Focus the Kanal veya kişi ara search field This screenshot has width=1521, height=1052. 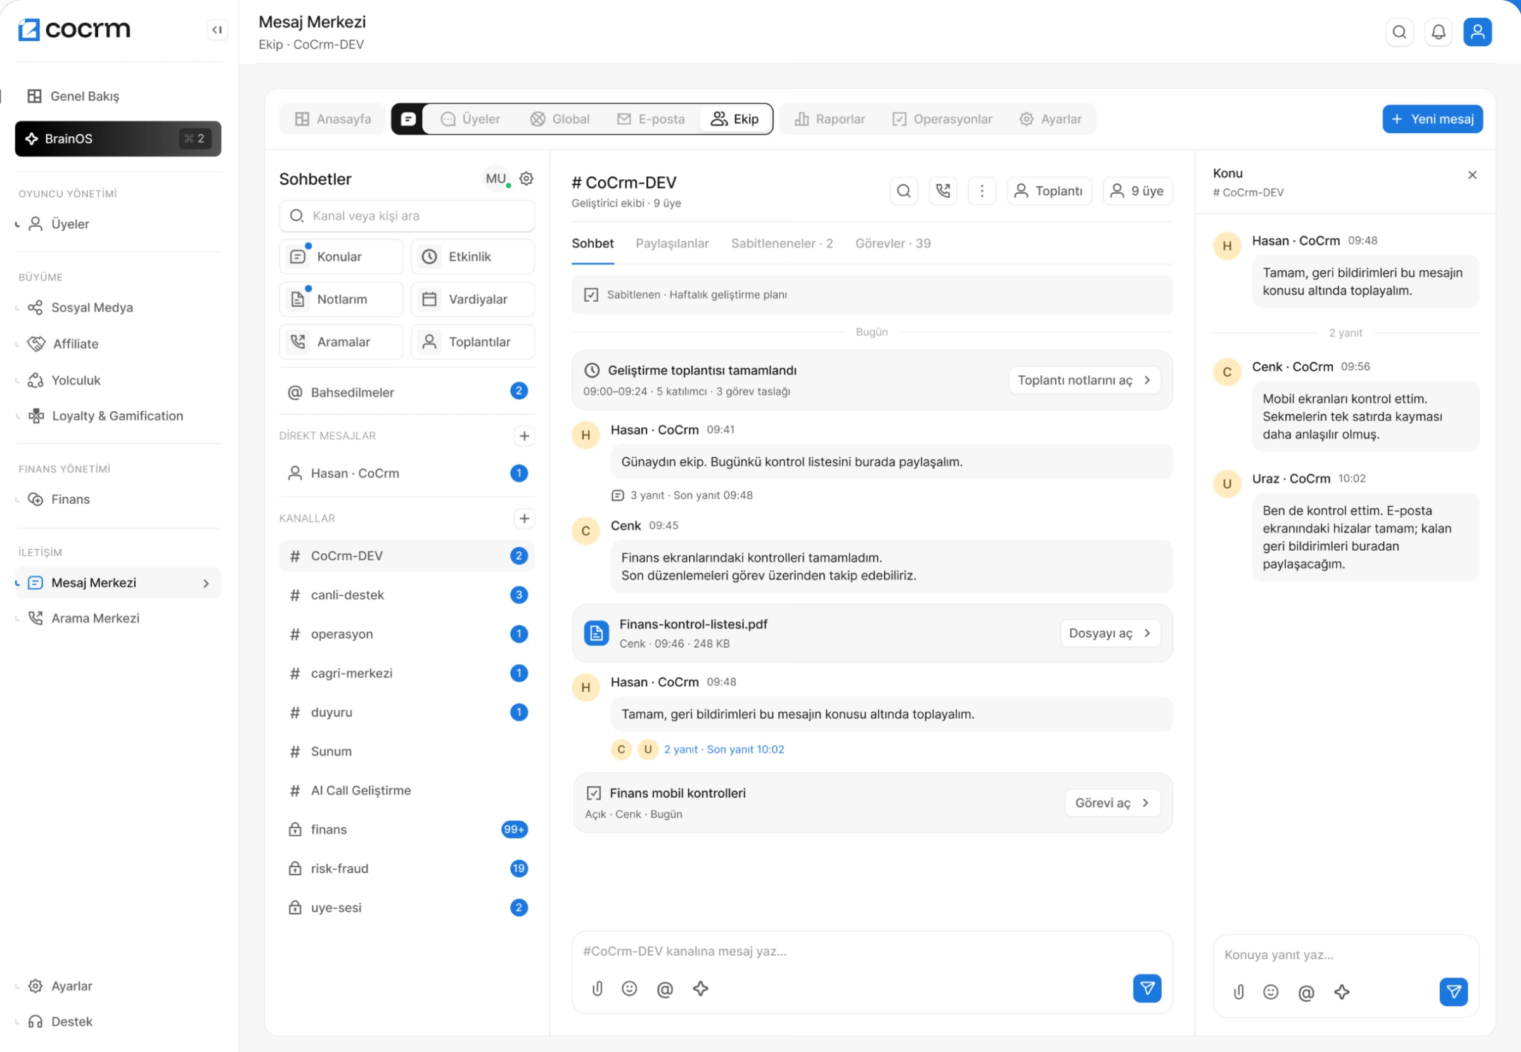[407, 215]
